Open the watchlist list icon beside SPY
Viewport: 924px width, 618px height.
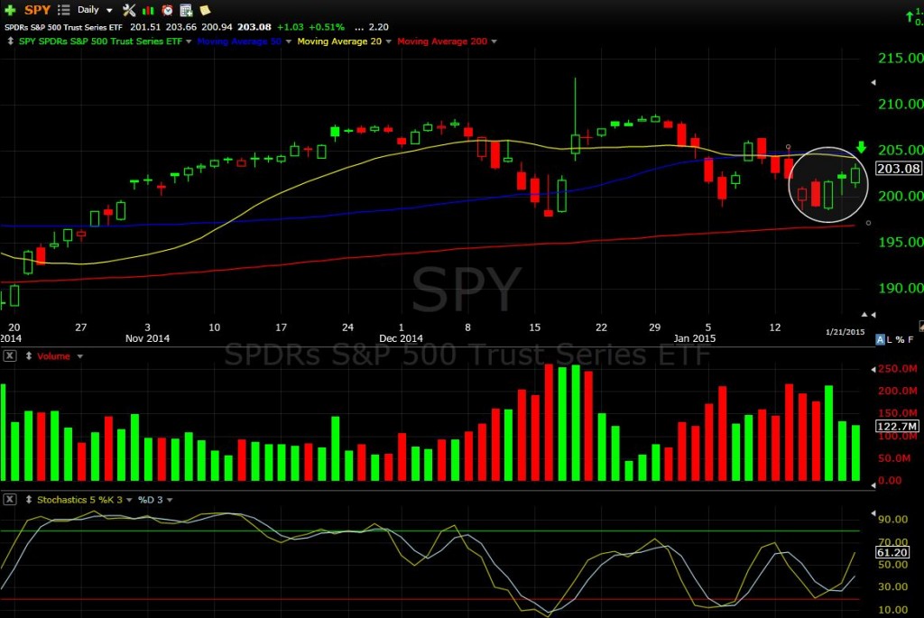(x=64, y=10)
